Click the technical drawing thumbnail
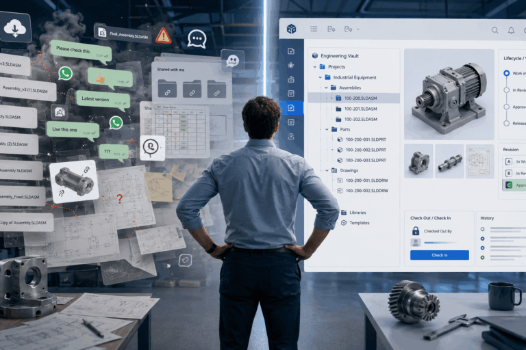Image resolution: width=526 pixels, height=350 pixels. [x=479, y=161]
